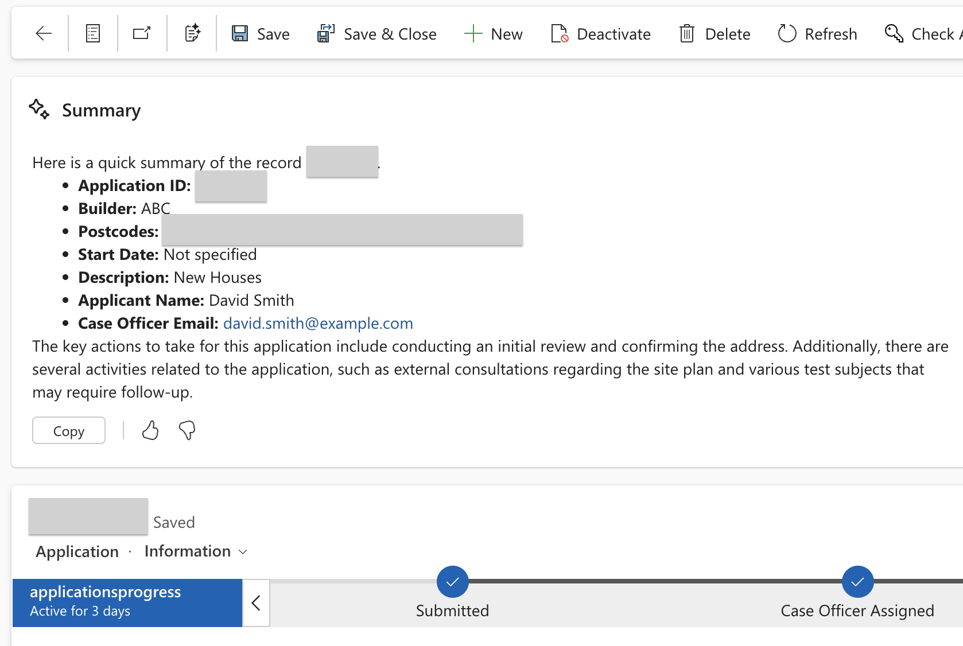Click the Copilot form fill assist icon

192,33
